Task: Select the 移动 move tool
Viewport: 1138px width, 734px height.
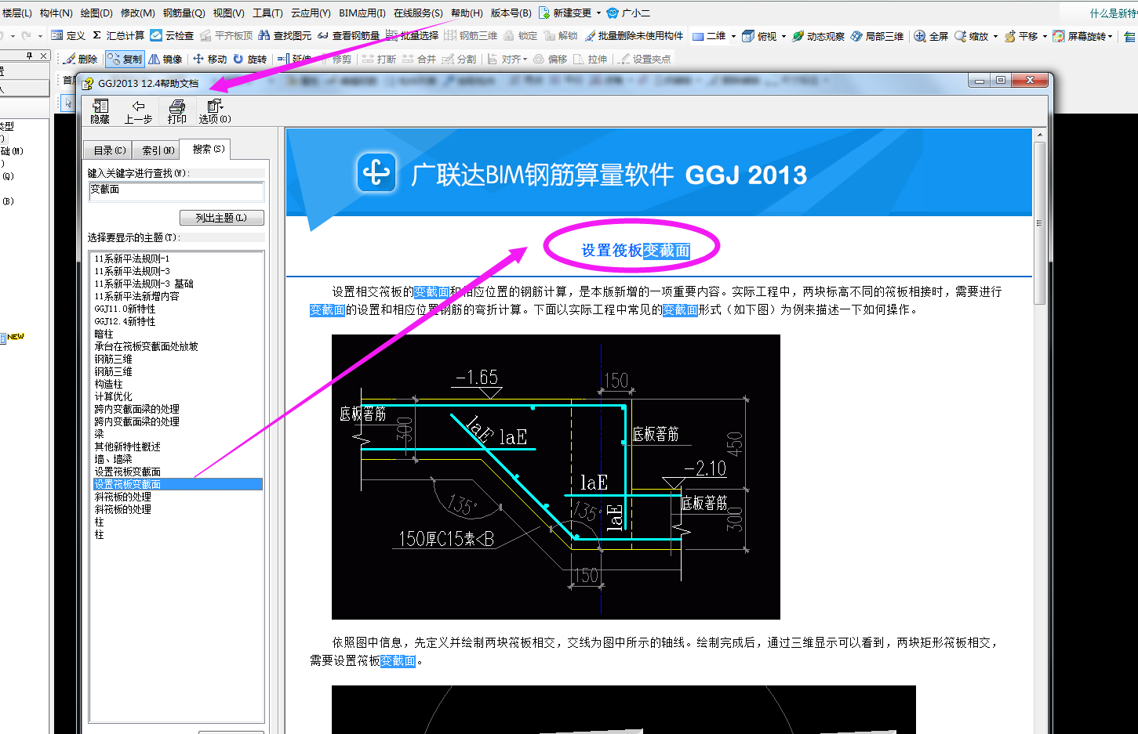Action: [x=210, y=59]
